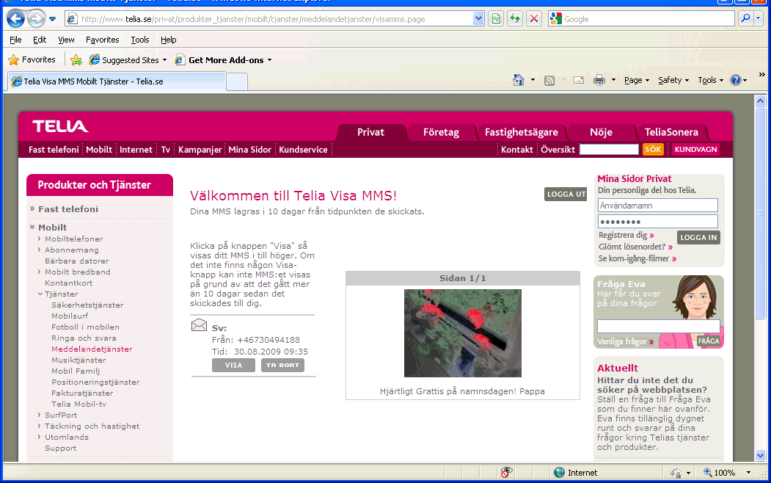Open the View menu

(66, 40)
